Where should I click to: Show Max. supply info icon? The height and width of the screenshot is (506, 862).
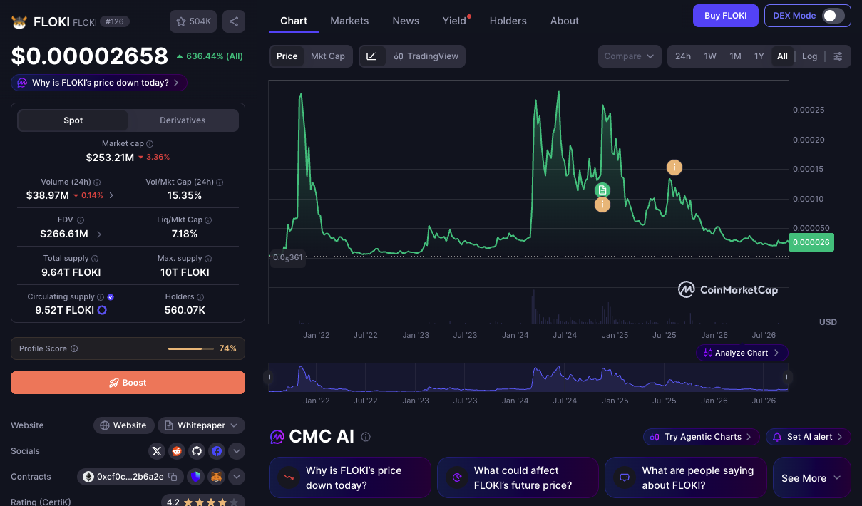(209, 259)
